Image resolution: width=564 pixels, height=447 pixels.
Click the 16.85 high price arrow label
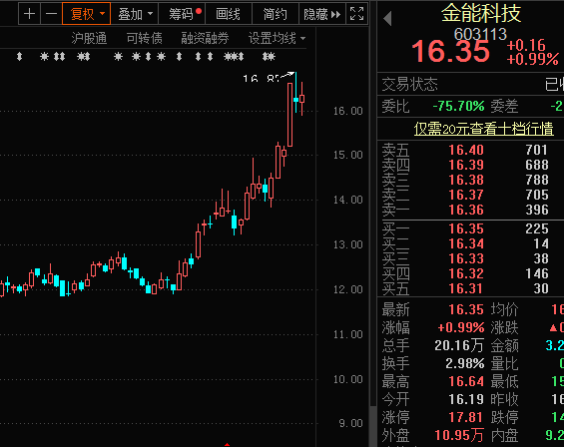[269, 77]
